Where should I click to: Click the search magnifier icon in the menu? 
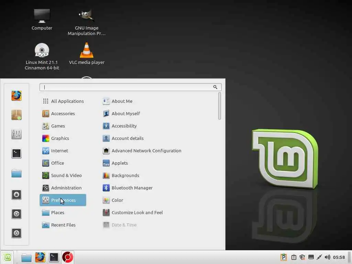click(x=215, y=87)
